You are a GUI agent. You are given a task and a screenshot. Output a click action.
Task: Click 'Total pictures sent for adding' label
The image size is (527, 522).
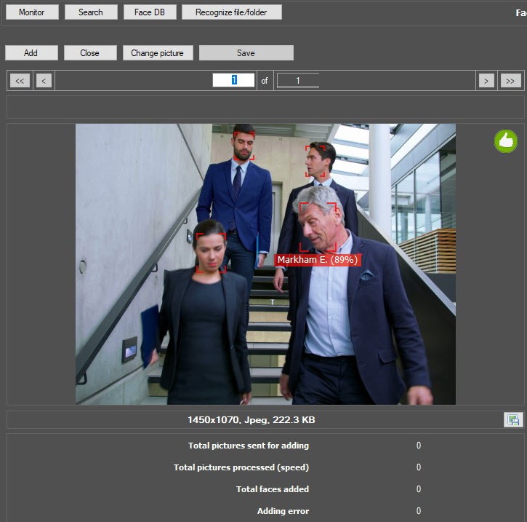(x=249, y=446)
